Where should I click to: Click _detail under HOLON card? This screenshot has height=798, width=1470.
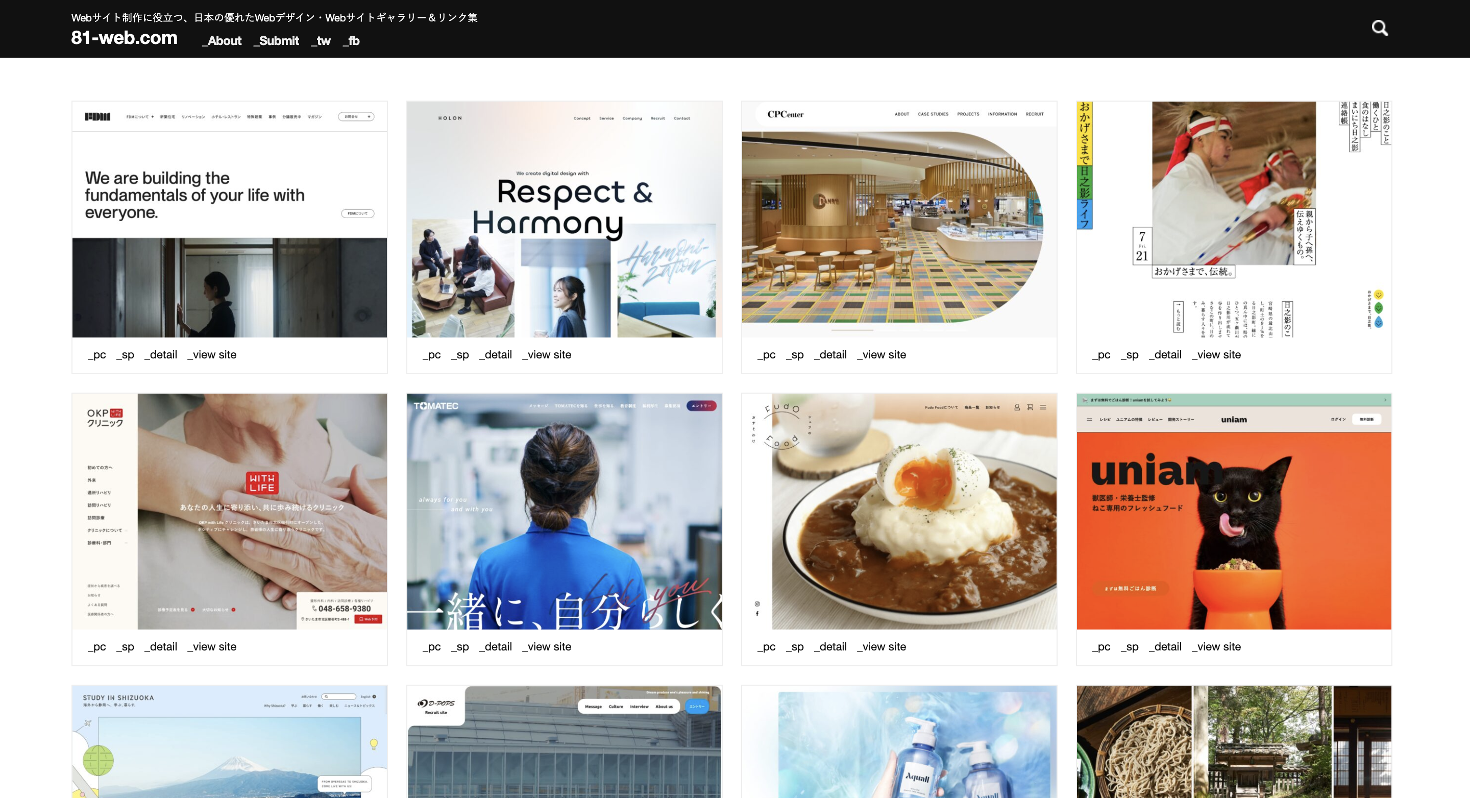point(495,354)
